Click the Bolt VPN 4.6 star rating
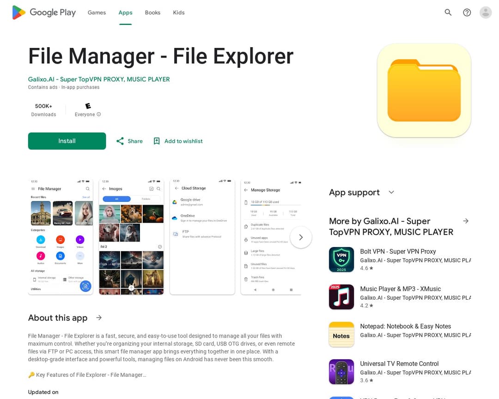Screen dimensions: 499x399 (x=366, y=268)
